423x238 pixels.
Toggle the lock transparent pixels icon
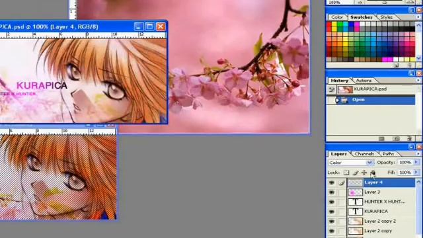[346, 173]
